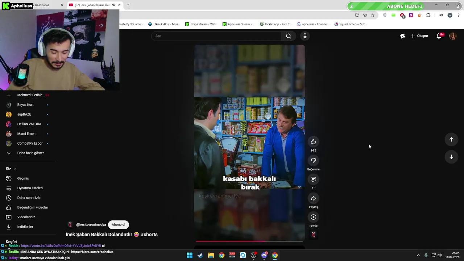Click the Ara search input field

[x=216, y=36]
